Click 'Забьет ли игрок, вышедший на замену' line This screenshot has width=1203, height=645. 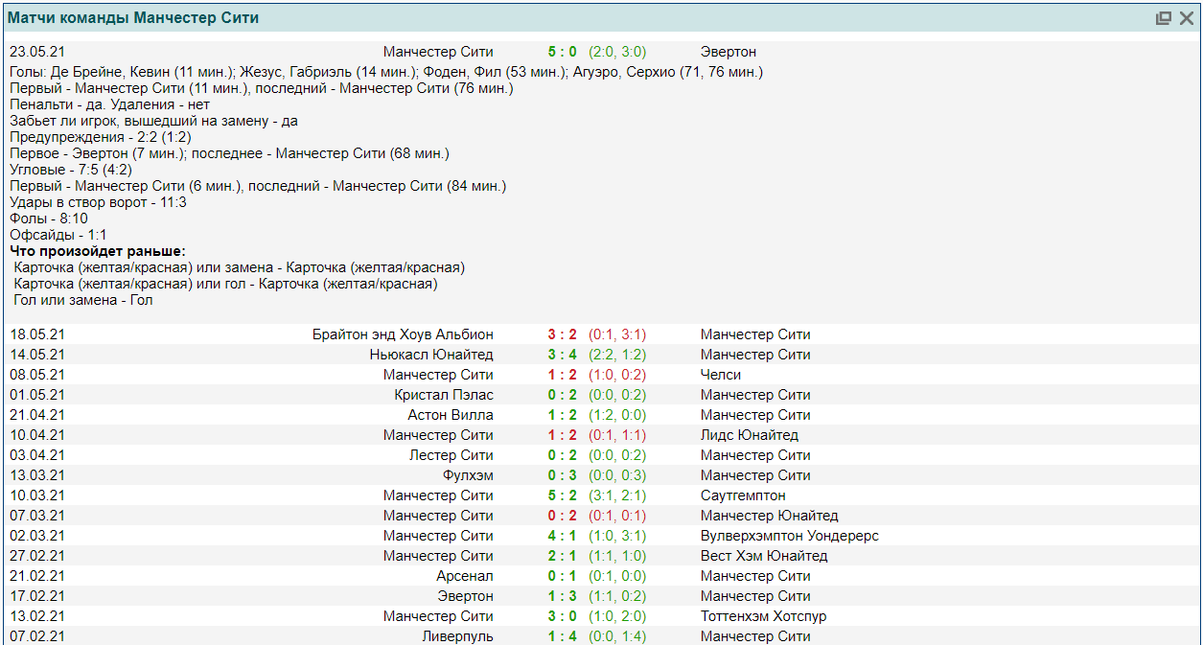tap(153, 121)
